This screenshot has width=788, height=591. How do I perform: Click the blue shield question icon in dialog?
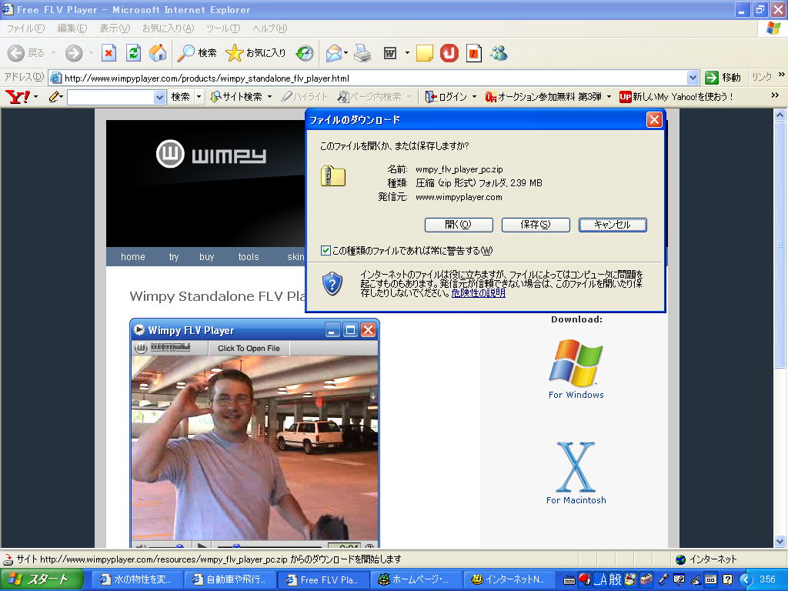click(x=332, y=283)
